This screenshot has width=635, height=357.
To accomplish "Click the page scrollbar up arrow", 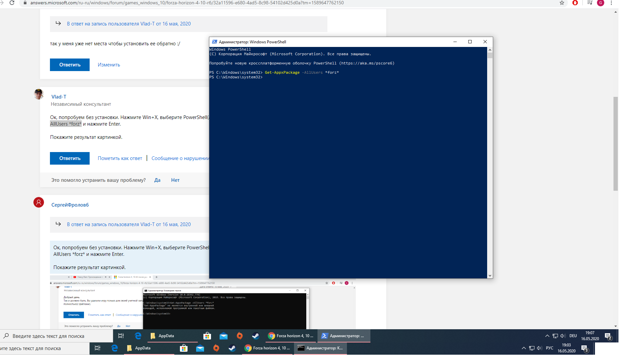I will pos(615,12).
